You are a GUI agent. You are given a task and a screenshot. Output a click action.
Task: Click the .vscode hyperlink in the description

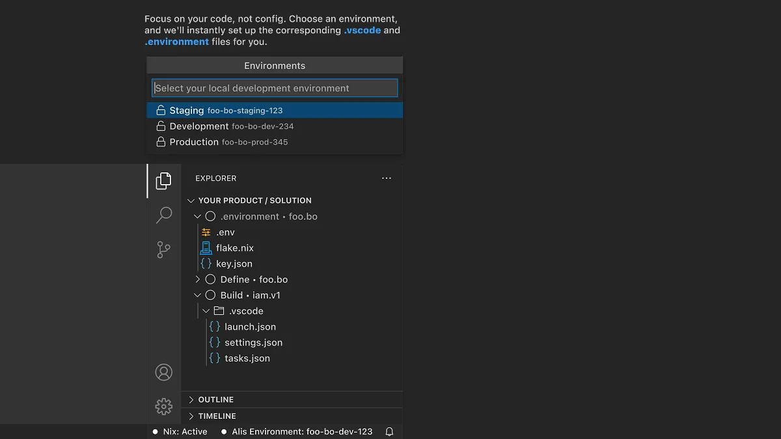(x=363, y=30)
